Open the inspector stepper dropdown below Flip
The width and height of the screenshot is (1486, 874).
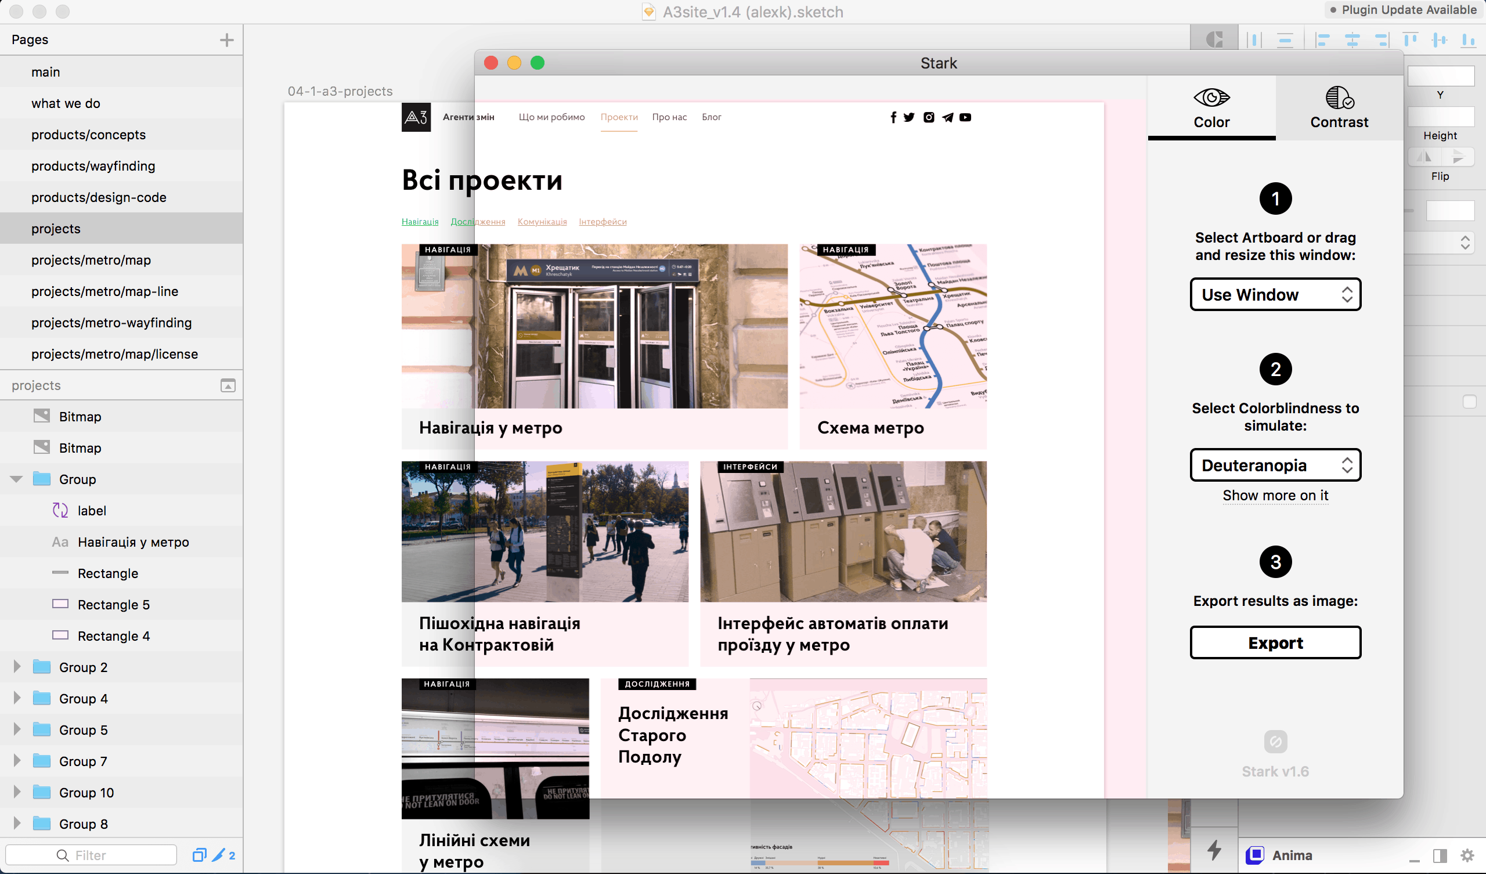1439,243
